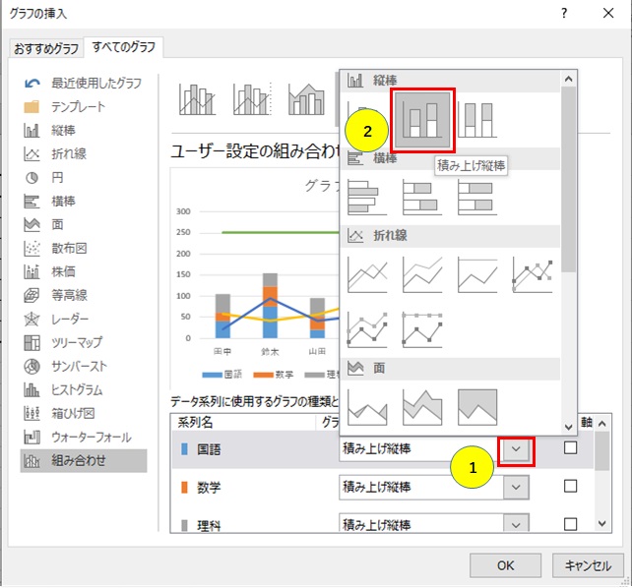Confirm with the OK button

(x=505, y=565)
